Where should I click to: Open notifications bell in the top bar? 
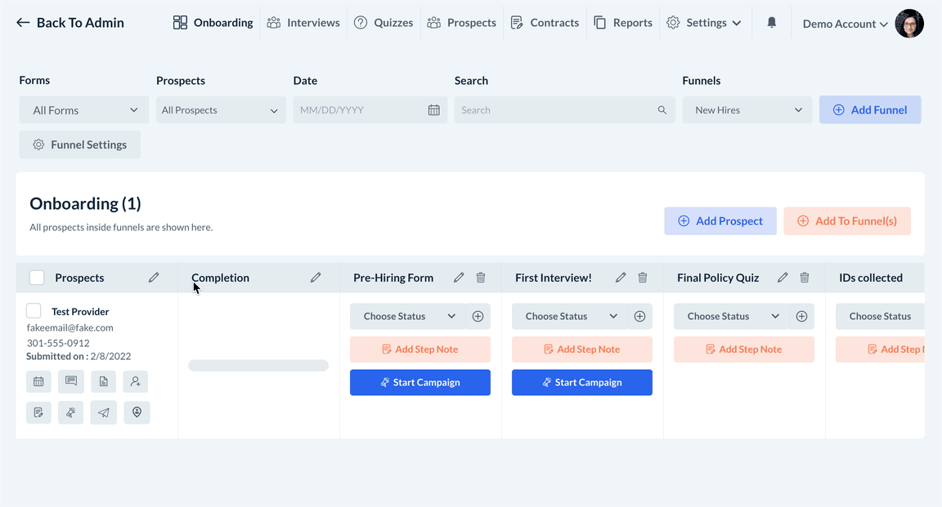click(x=771, y=23)
